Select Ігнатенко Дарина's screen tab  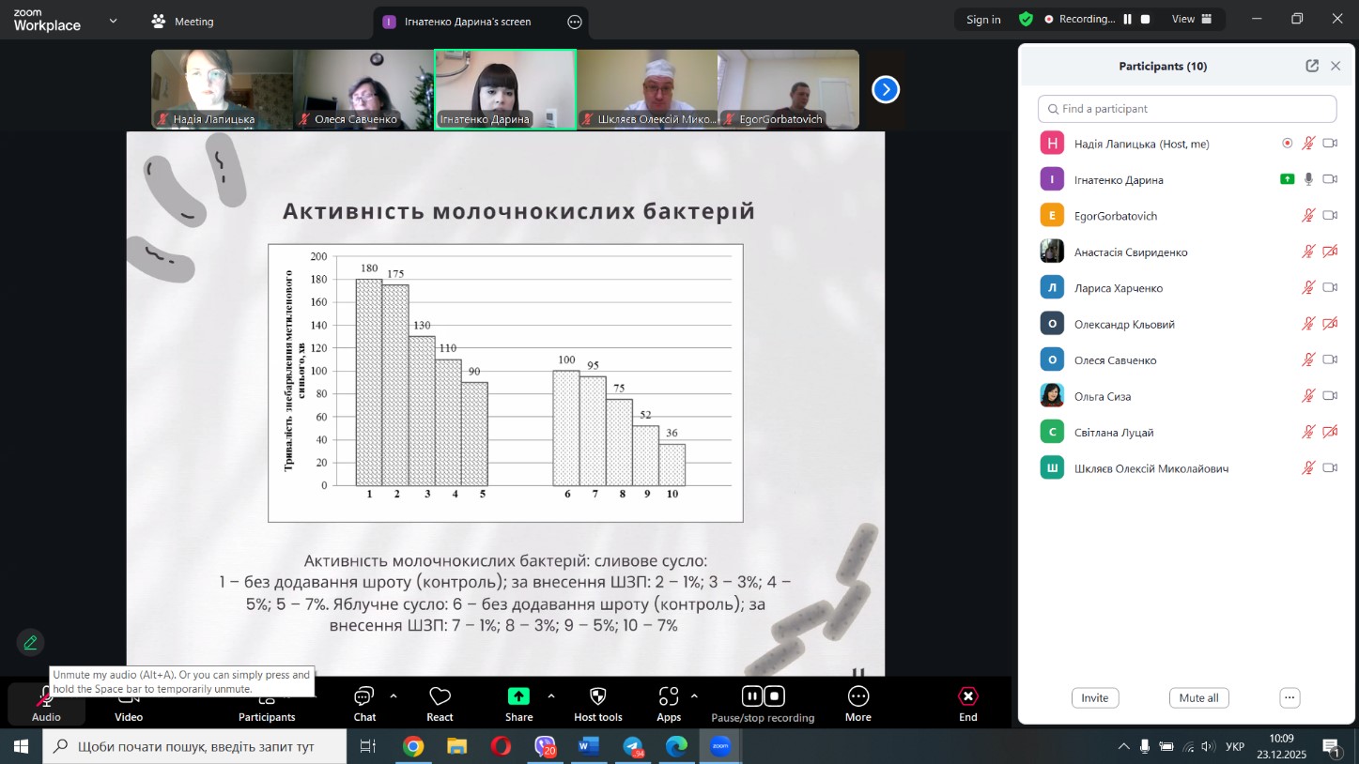(467, 22)
